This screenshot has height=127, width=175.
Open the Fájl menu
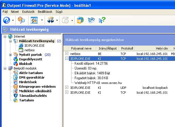[x=5, y=12]
